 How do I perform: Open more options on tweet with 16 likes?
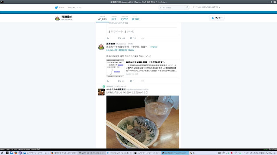pos(142,38)
